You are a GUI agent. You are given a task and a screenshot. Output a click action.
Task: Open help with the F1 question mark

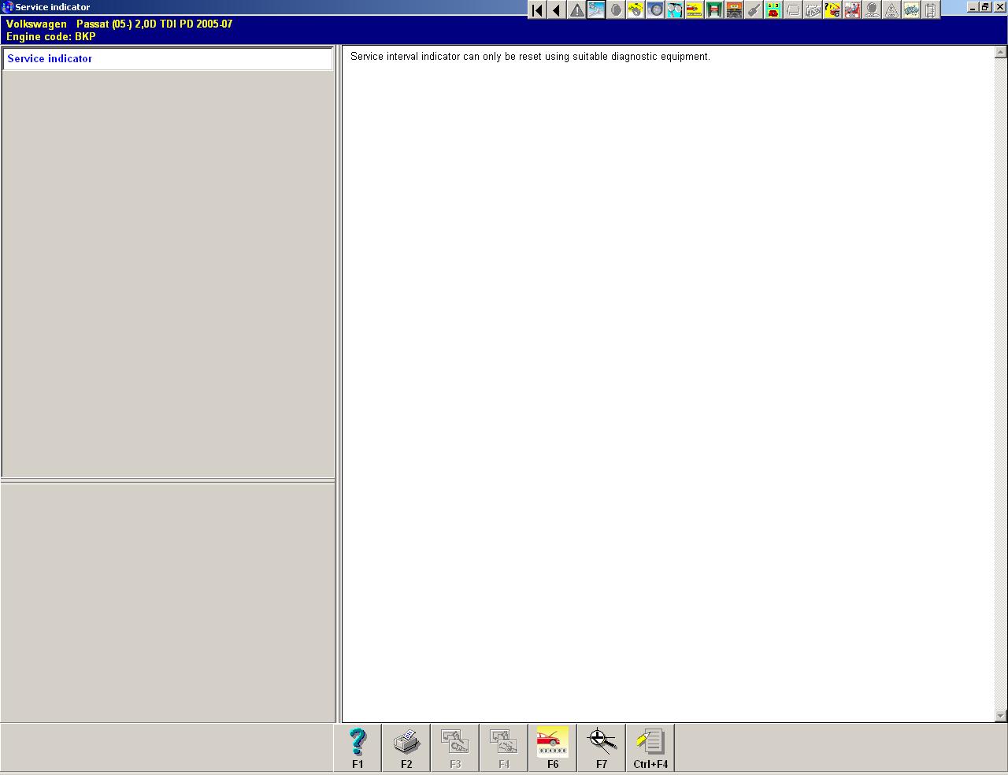[x=358, y=748]
